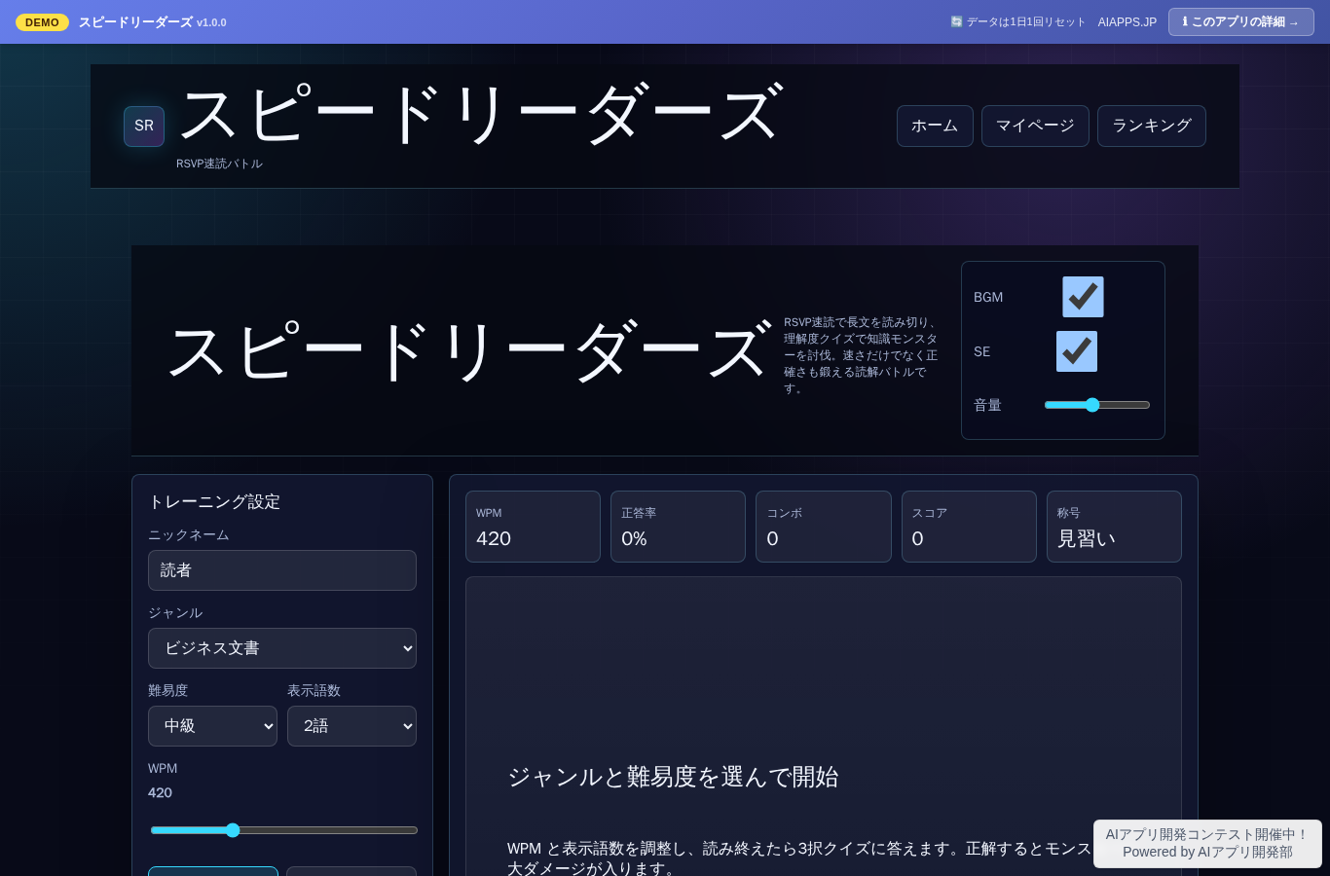Click the daily data reset notice
Image resolution: width=1330 pixels, height=876 pixels.
pos(1017,22)
